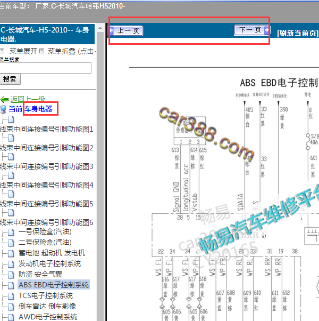The image size is (319, 321).
Task: Go to next page with 下一页 button
Action: pos(251,30)
